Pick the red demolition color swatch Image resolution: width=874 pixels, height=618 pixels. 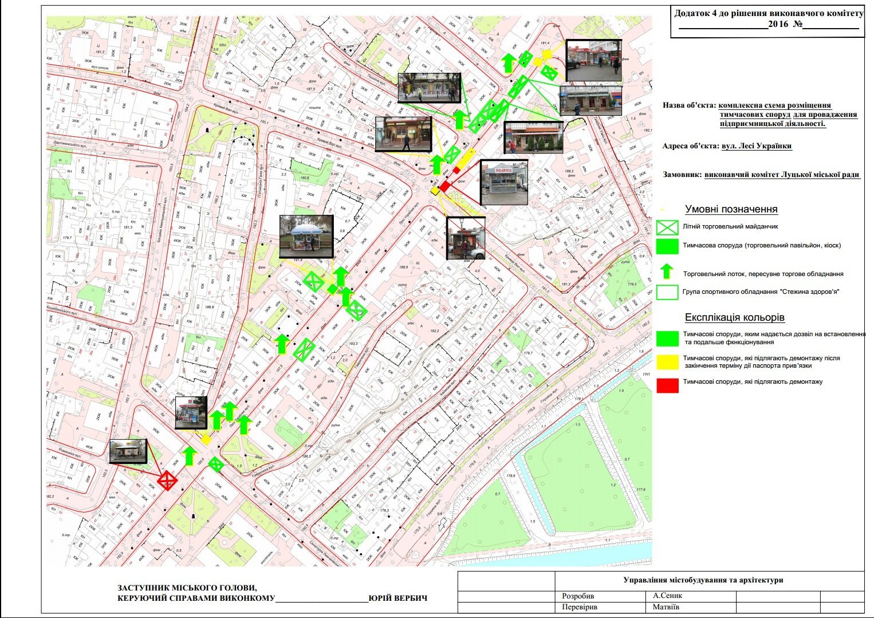(667, 385)
